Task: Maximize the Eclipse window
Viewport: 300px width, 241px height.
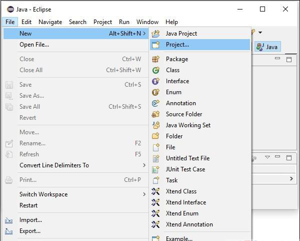Action: click(x=262, y=9)
